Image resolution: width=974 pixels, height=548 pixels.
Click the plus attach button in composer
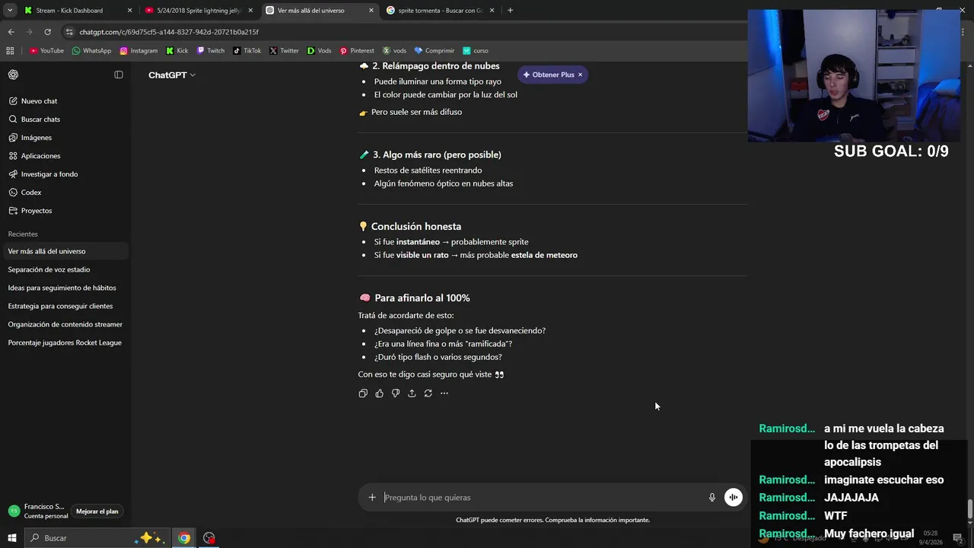pyautogui.click(x=372, y=498)
